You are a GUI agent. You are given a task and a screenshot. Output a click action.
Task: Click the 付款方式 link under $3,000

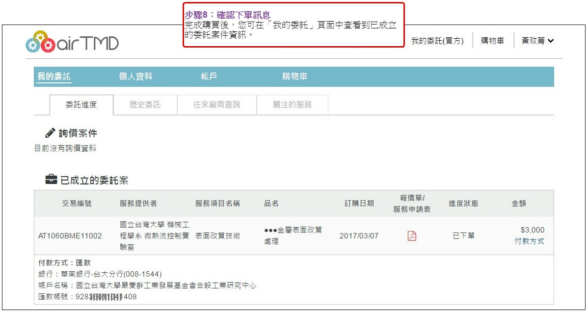529,241
